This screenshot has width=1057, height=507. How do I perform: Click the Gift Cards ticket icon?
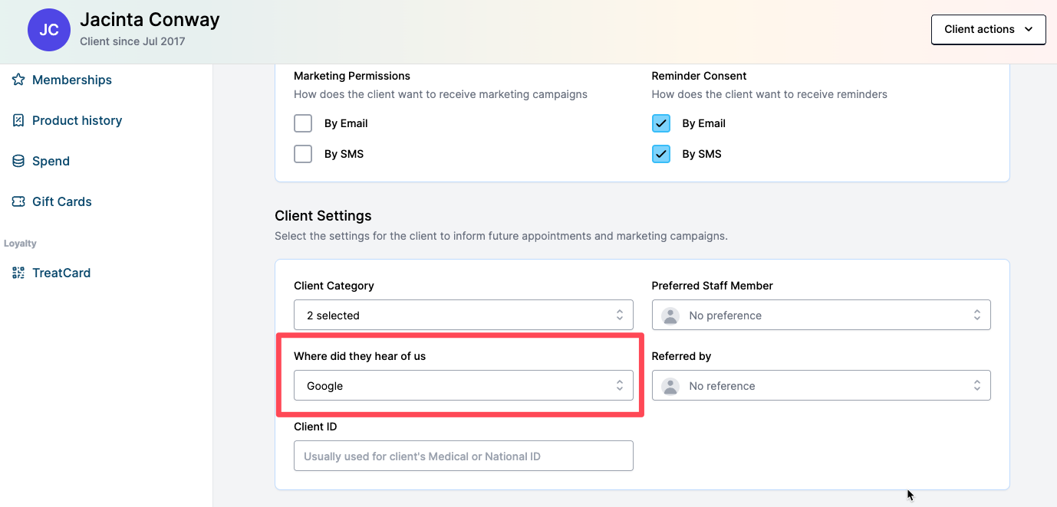click(18, 201)
